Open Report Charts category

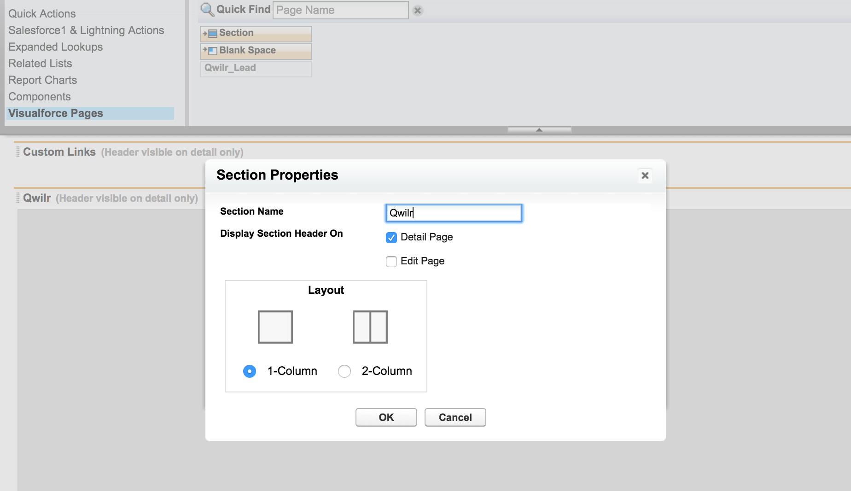coord(42,80)
